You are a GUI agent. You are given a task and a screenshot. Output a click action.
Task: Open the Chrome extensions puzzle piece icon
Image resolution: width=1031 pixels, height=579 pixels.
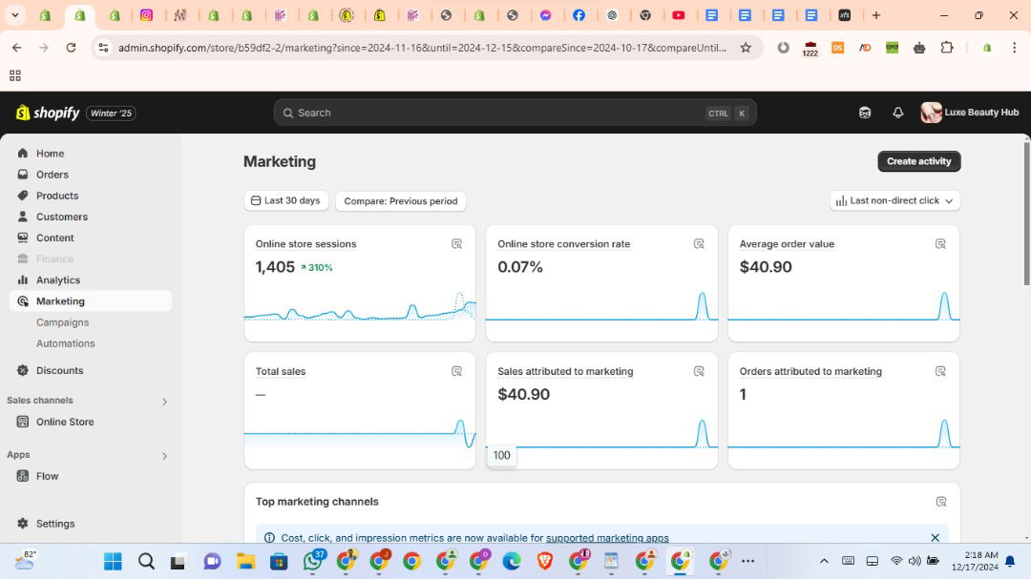click(x=947, y=48)
